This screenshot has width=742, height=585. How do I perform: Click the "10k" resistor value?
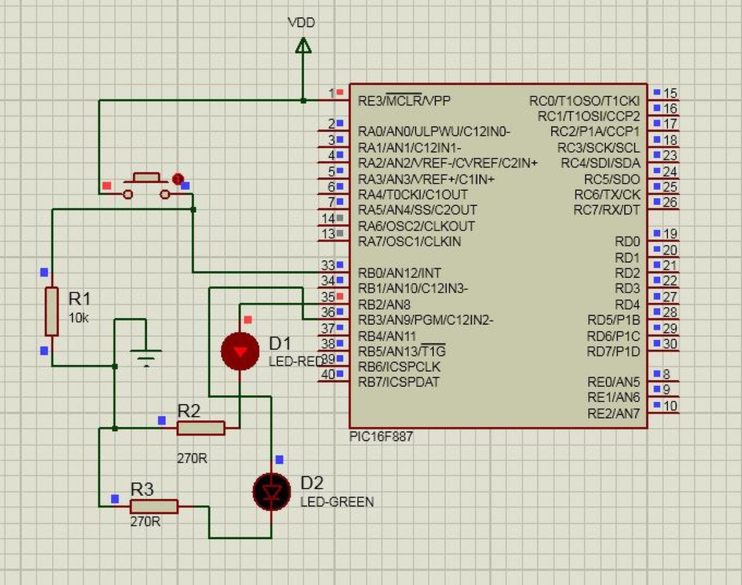coord(78,318)
